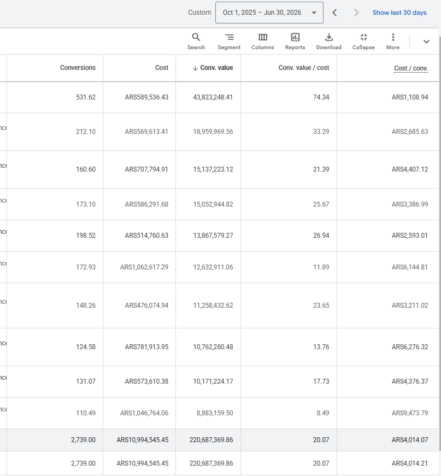Viewport: 441px width, 476px height.
Task: Go to the next date period
Action: pyautogui.click(x=356, y=13)
